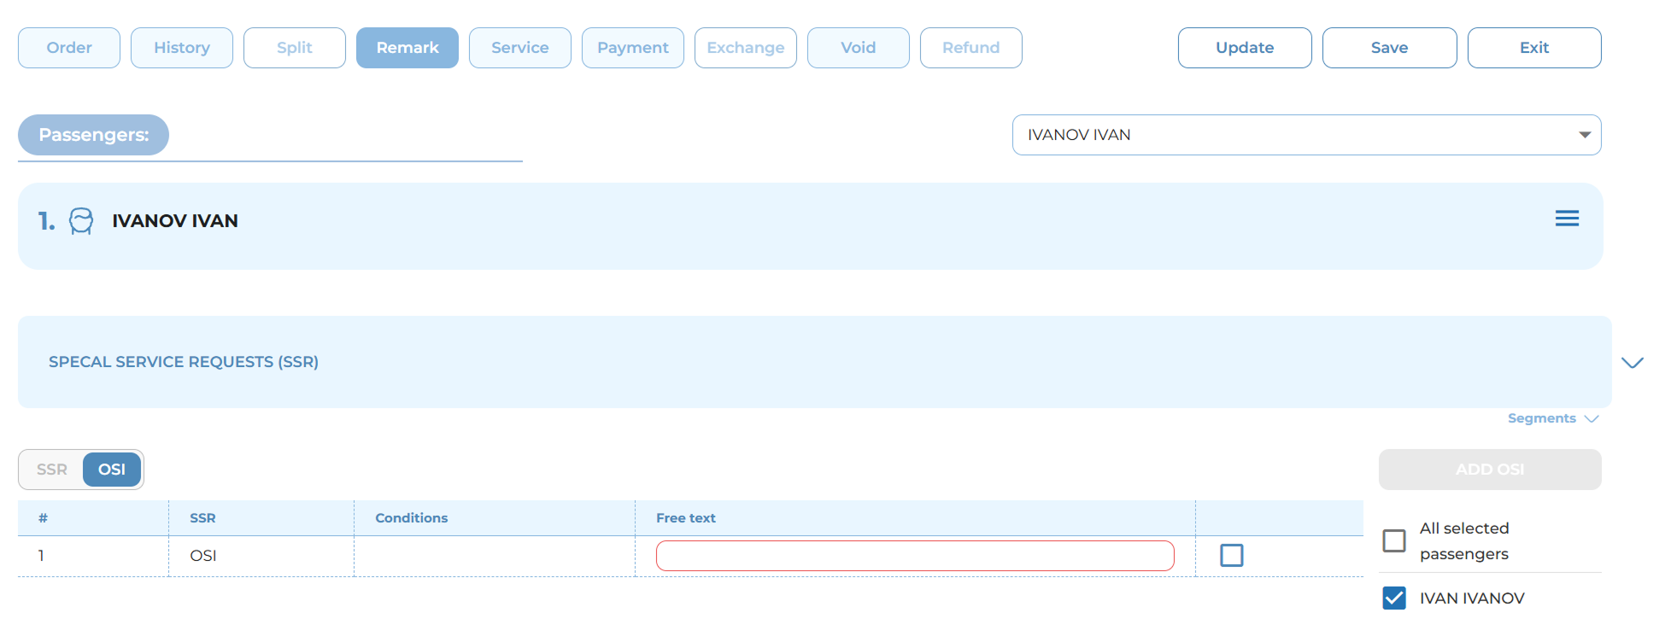
Task: Click the ADD OSI button
Action: (x=1489, y=470)
